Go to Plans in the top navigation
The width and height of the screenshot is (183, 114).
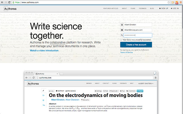(133, 9)
